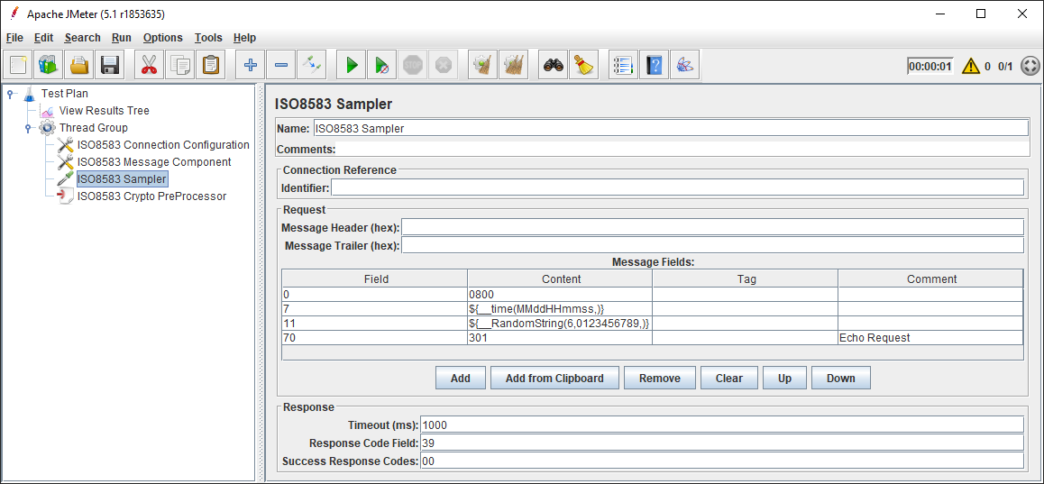The width and height of the screenshot is (1044, 484).
Task: Click the RandomString content cell
Action: [x=560, y=324]
